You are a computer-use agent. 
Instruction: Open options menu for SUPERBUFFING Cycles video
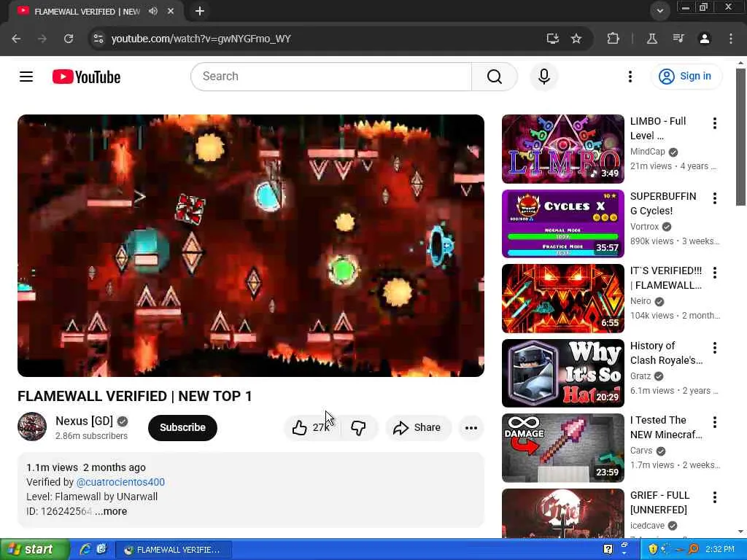[715, 198]
